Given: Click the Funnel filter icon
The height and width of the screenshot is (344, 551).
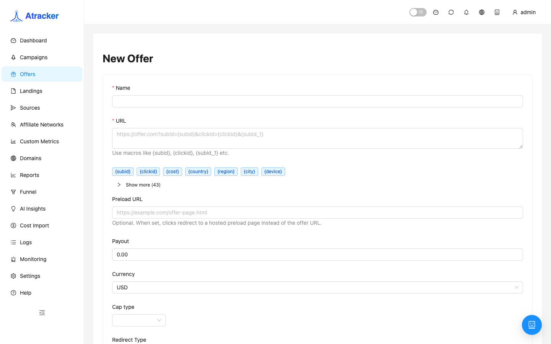Looking at the screenshot, I should tap(13, 192).
